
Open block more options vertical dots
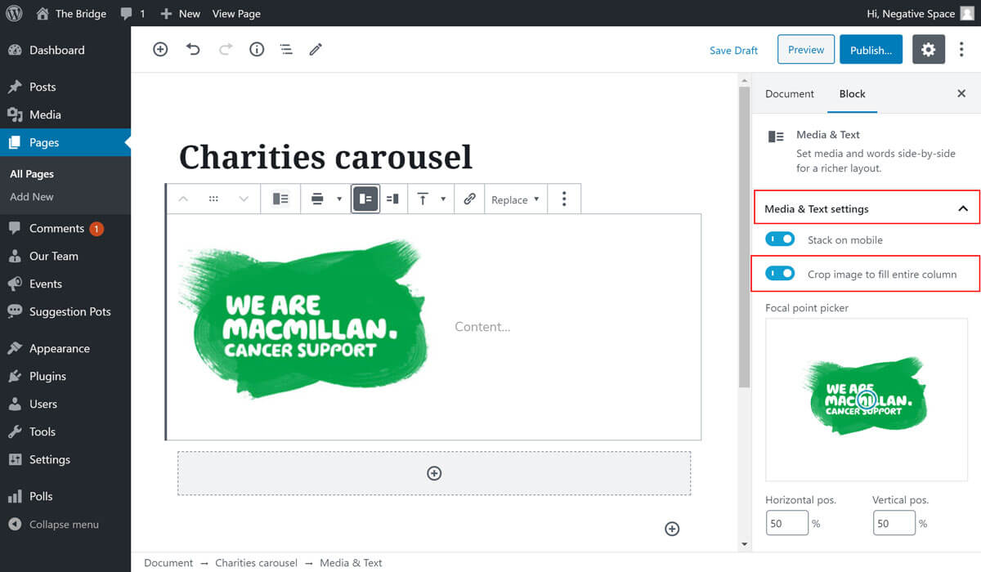564,199
